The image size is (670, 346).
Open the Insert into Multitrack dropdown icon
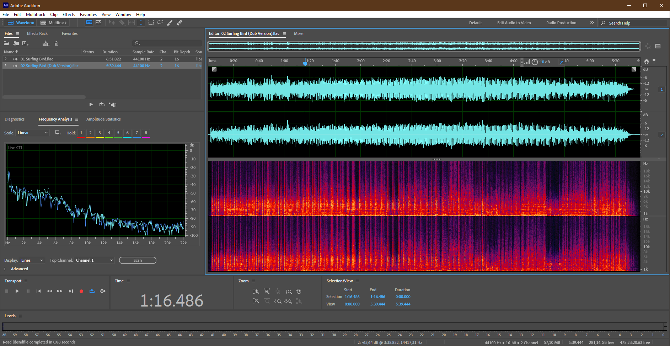point(45,43)
